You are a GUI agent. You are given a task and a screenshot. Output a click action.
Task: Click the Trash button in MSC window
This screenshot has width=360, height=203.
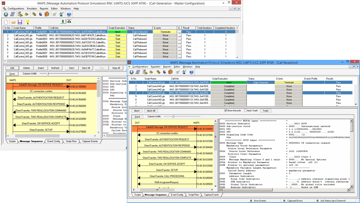click(x=266, y=111)
